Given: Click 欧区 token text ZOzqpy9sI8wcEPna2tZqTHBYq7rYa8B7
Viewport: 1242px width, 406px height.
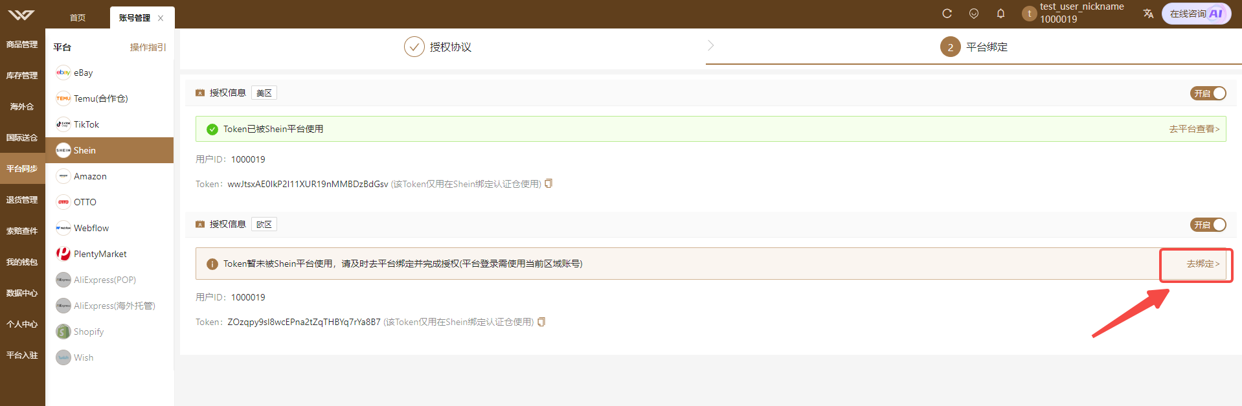Looking at the screenshot, I should 304,322.
